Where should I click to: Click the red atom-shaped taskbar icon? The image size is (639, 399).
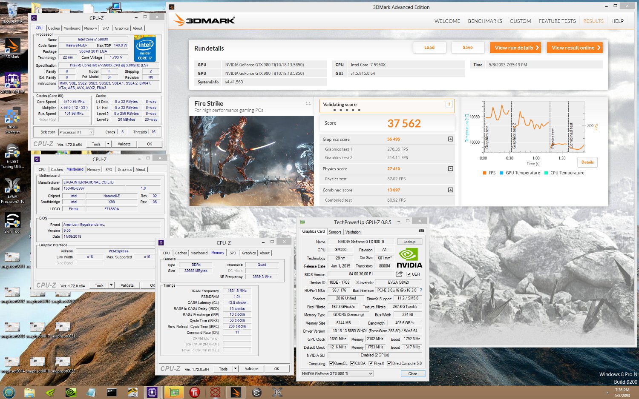tap(215, 392)
